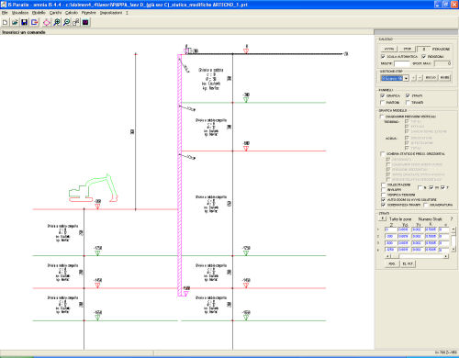459x358 pixels.
Task: Zoom in with the magnifier plus icon
Action: pyautogui.click(x=57, y=22)
